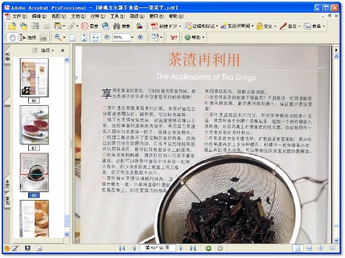Click the greyed Next View button
This screenshot has width=345, height=258.
[x=220, y=248]
